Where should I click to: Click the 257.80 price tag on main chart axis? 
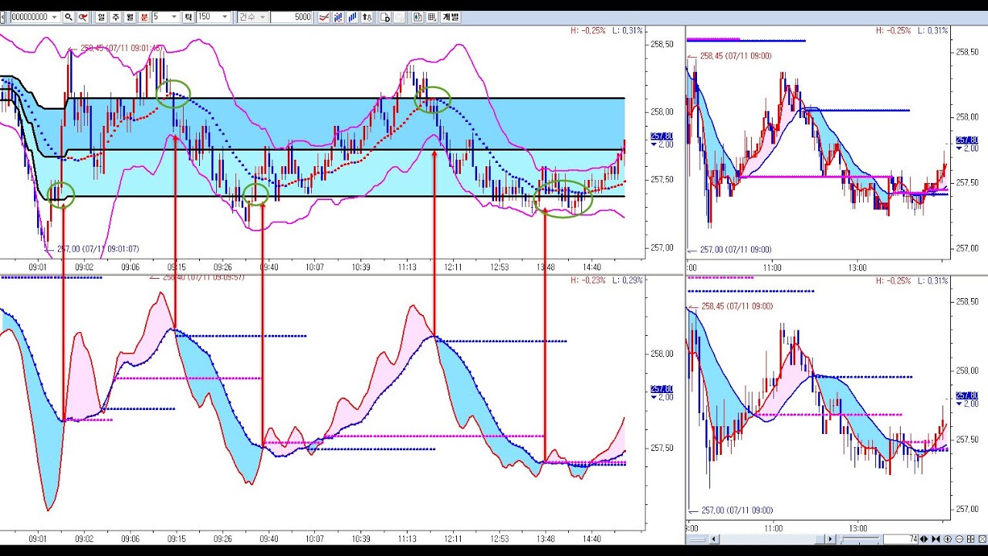(x=662, y=136)
